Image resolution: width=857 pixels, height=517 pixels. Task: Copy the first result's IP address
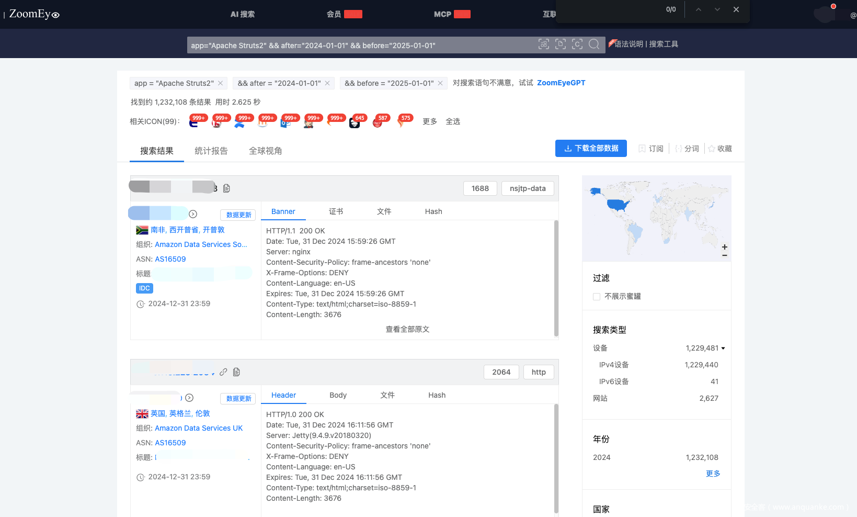[x=226, y=188]
